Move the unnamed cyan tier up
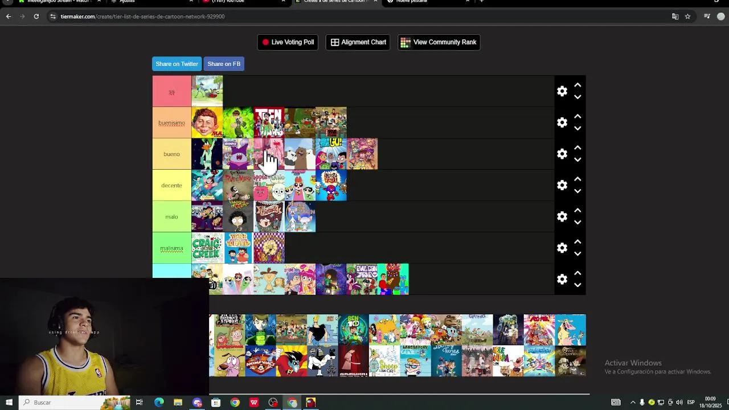This screenshot has height=410, width=729. pyautogui.click(x=578, y=273)
